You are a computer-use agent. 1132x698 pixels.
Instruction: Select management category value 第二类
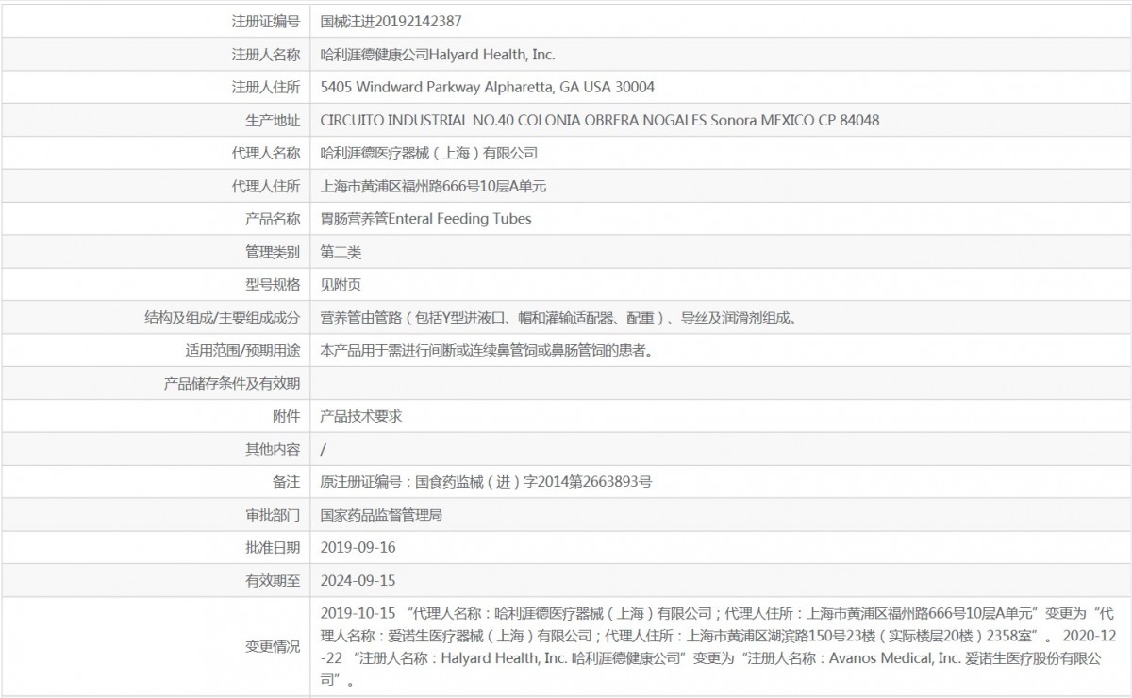[341, 252]
